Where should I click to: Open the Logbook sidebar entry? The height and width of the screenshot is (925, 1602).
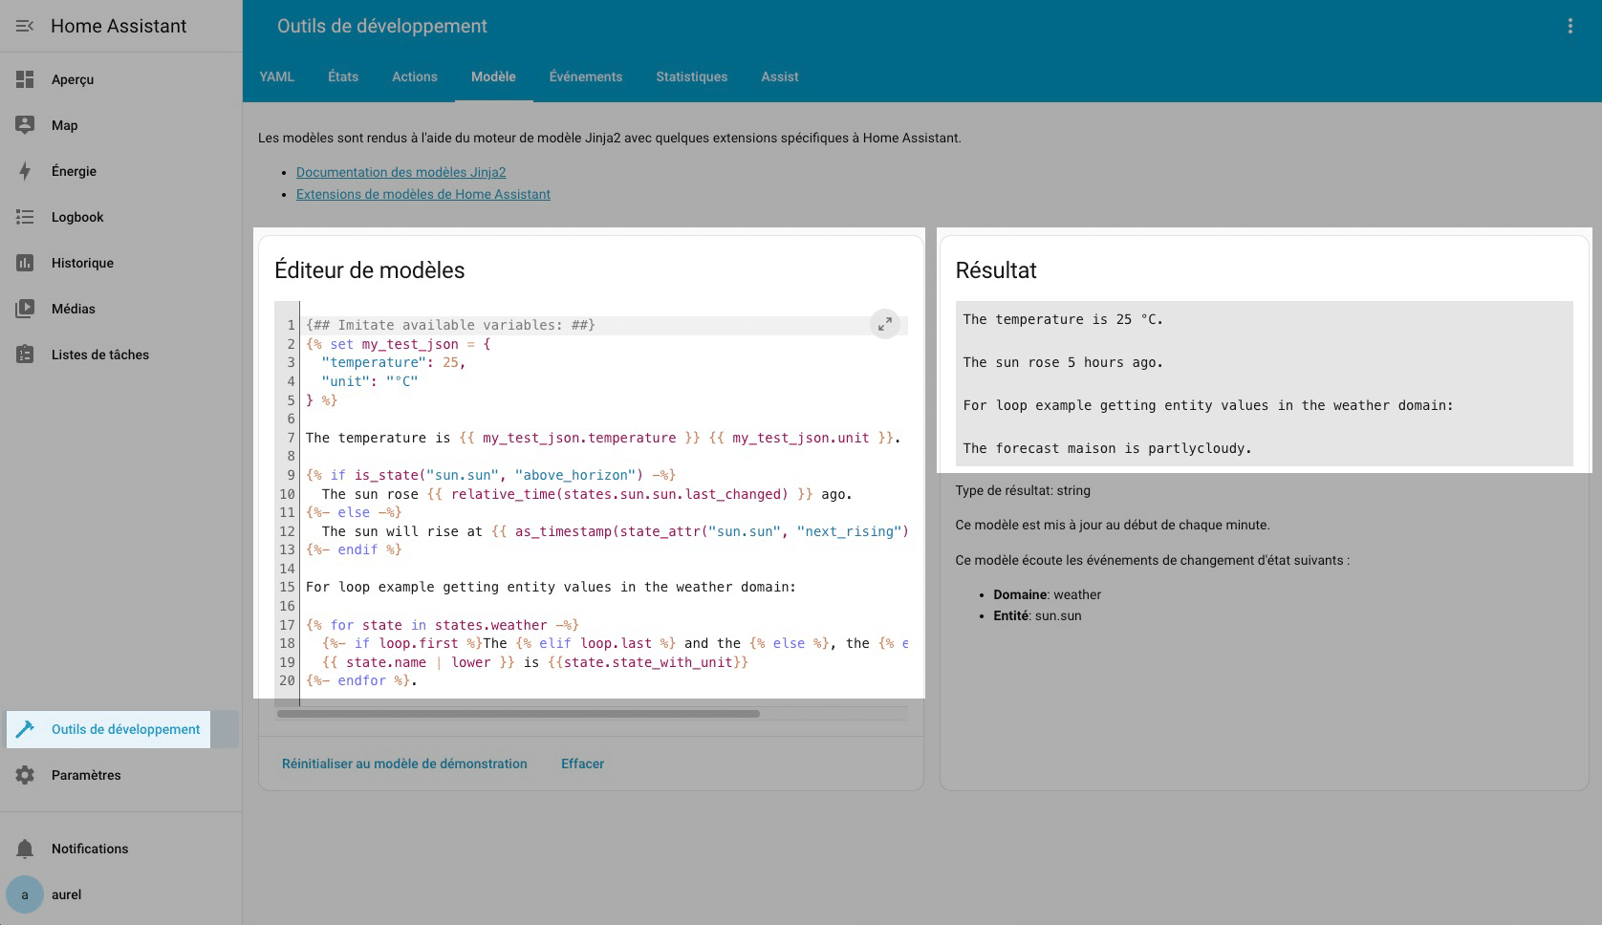point(120,217)
